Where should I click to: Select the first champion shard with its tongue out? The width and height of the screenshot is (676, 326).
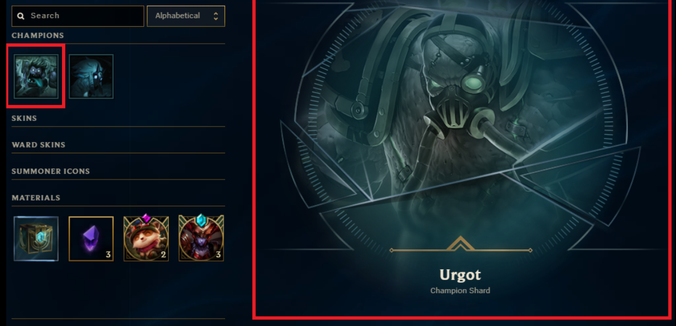pos(36,76)
